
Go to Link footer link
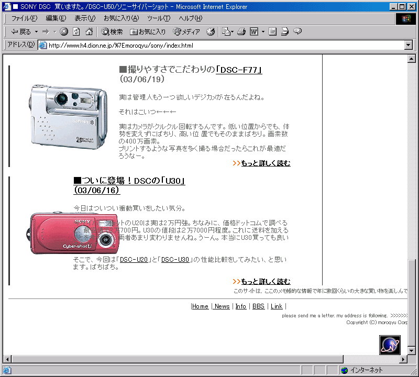coord(277,306)
